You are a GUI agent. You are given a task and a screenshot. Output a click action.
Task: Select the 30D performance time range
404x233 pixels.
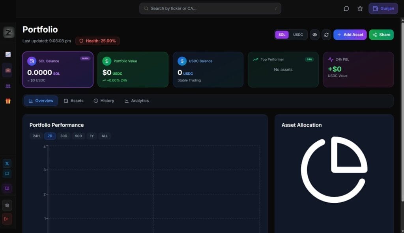pyautogui.click(x=64, y=136)
